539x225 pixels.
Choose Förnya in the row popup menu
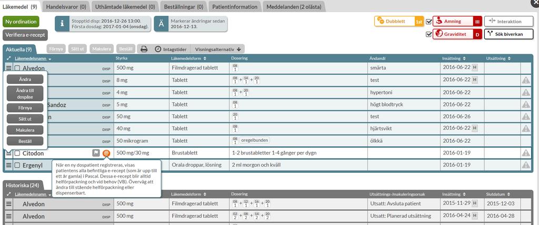25,107
